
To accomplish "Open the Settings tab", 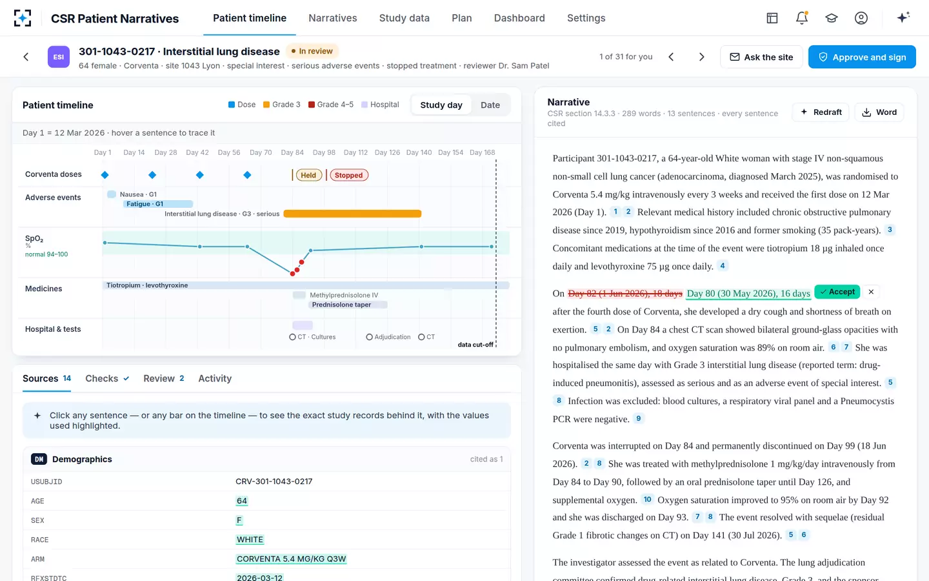I will [586, 18].
